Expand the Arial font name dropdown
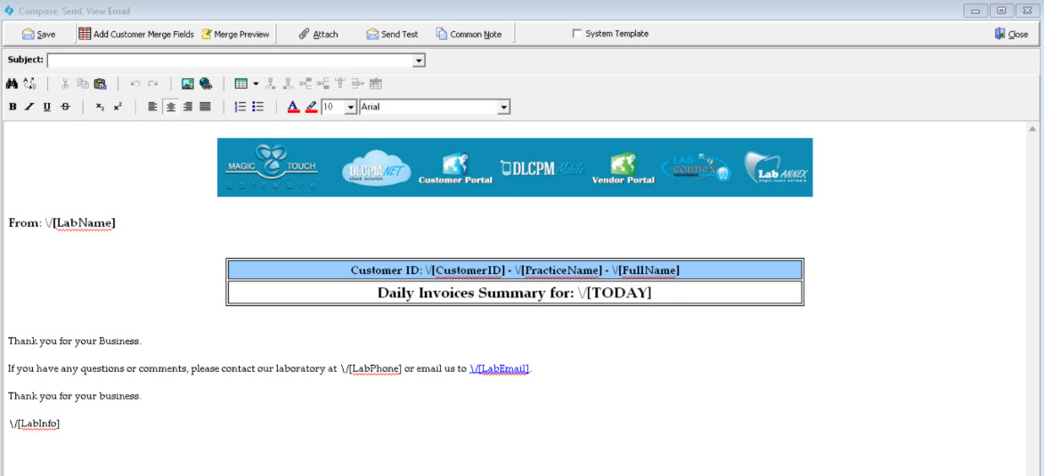 click(504, 107)
